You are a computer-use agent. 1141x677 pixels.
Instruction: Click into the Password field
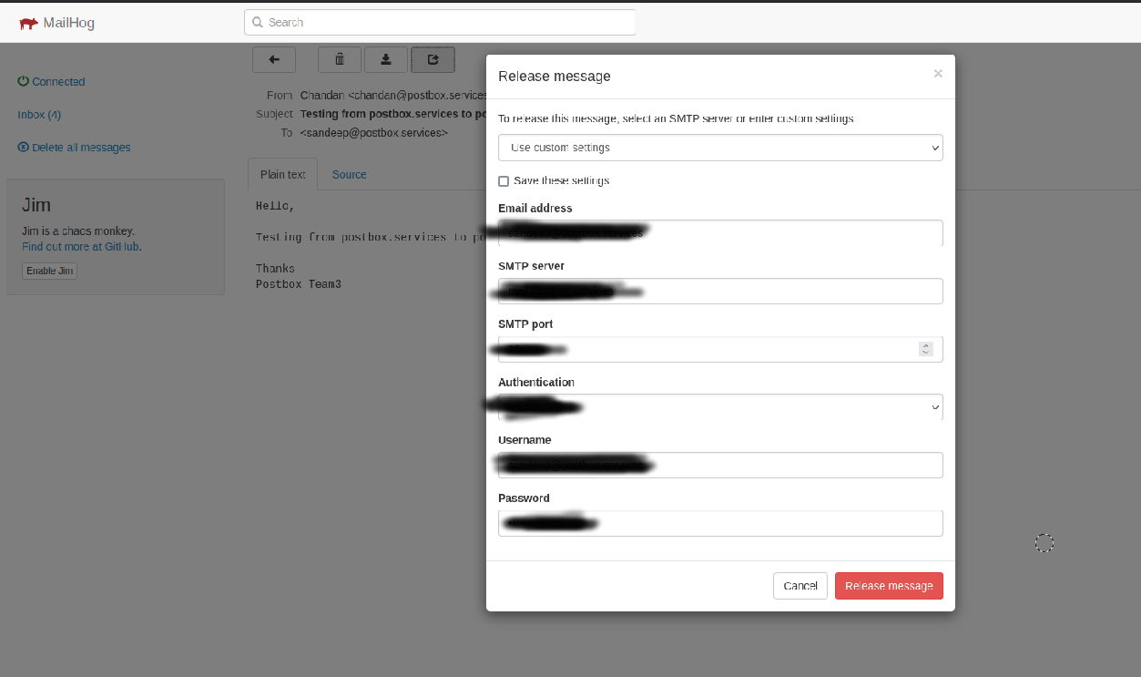tap(719, 523)
